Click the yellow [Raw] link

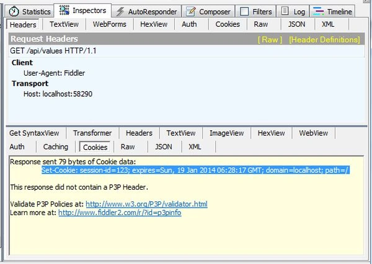click(x=270, y=40)
